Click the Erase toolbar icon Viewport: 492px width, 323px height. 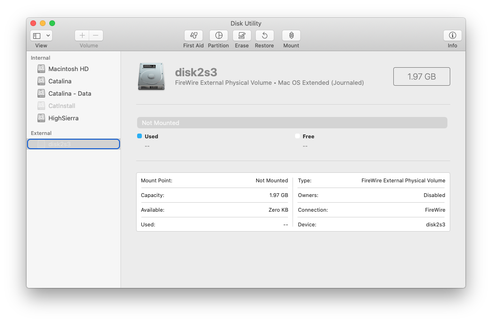coord(241,36)
